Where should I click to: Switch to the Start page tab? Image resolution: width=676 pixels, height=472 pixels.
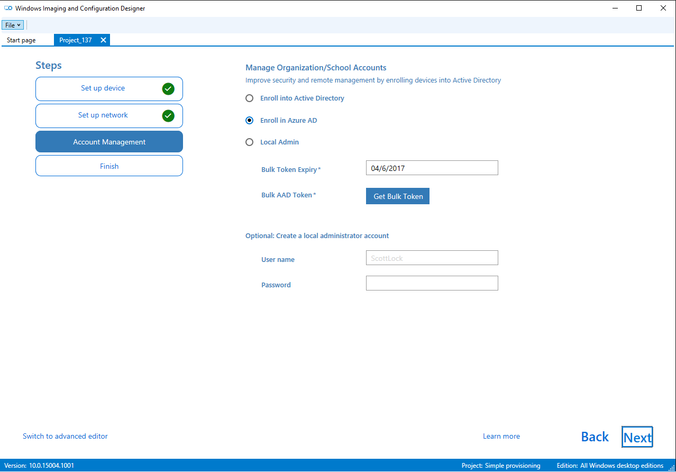tap(21, 40)
